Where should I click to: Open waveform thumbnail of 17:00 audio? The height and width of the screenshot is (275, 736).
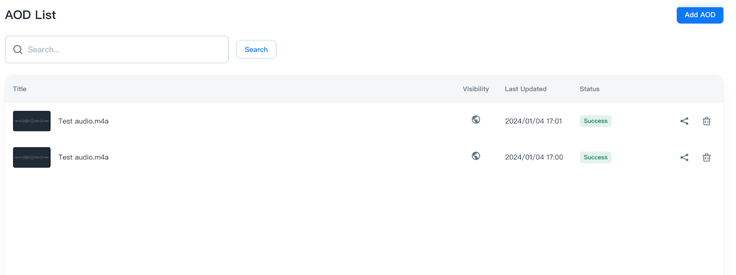[32, 157]
